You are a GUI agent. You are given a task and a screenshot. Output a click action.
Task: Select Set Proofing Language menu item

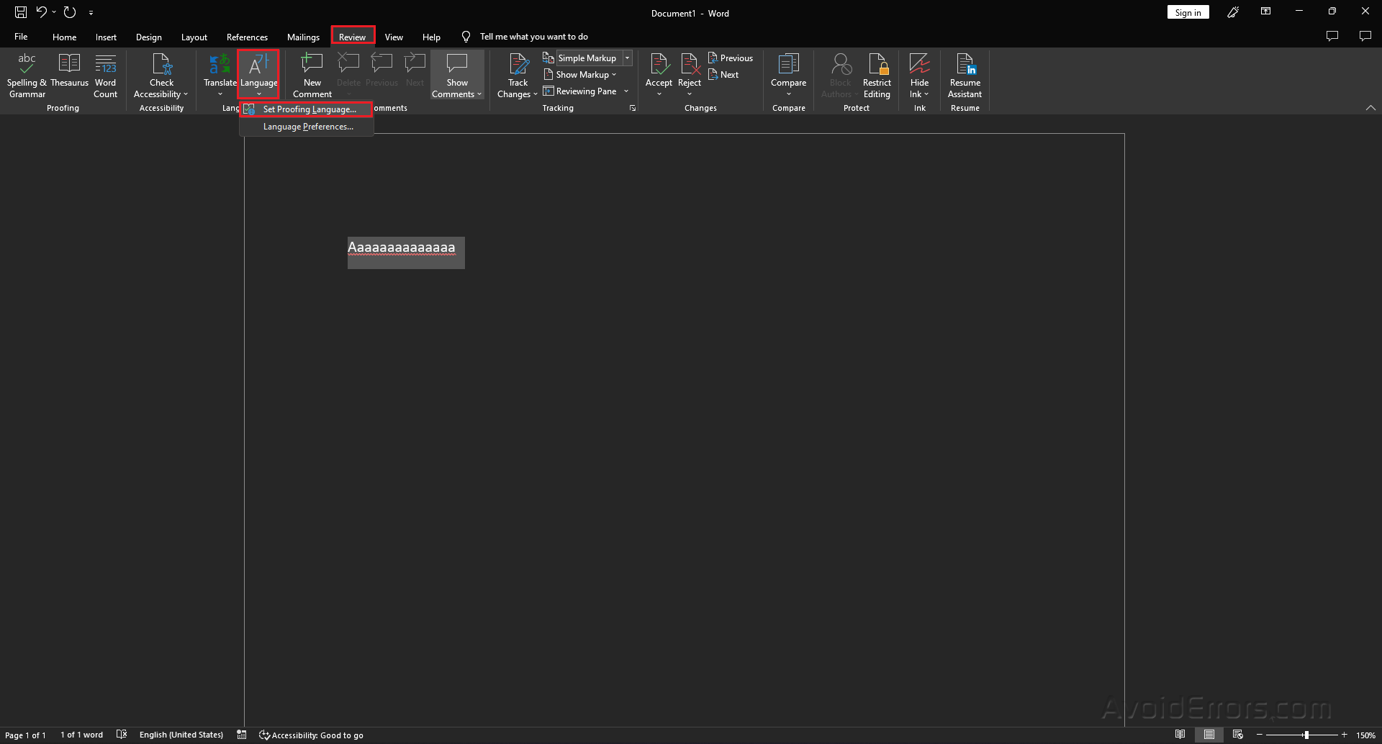tap(309, 109)
